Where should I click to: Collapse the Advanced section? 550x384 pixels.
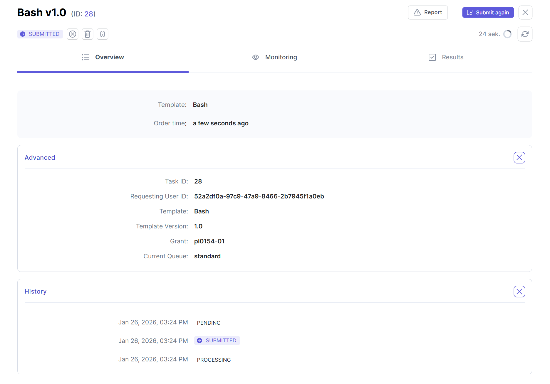[x=519, y=158]
